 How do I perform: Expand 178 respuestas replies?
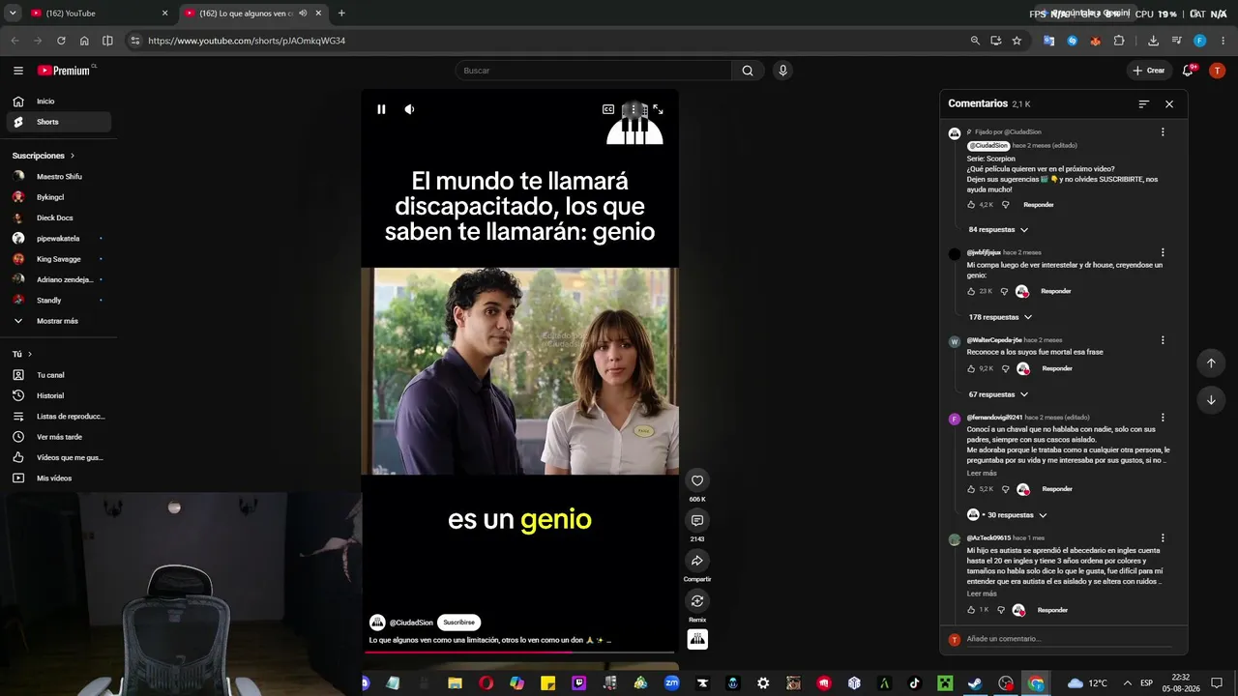point(1000,317)
